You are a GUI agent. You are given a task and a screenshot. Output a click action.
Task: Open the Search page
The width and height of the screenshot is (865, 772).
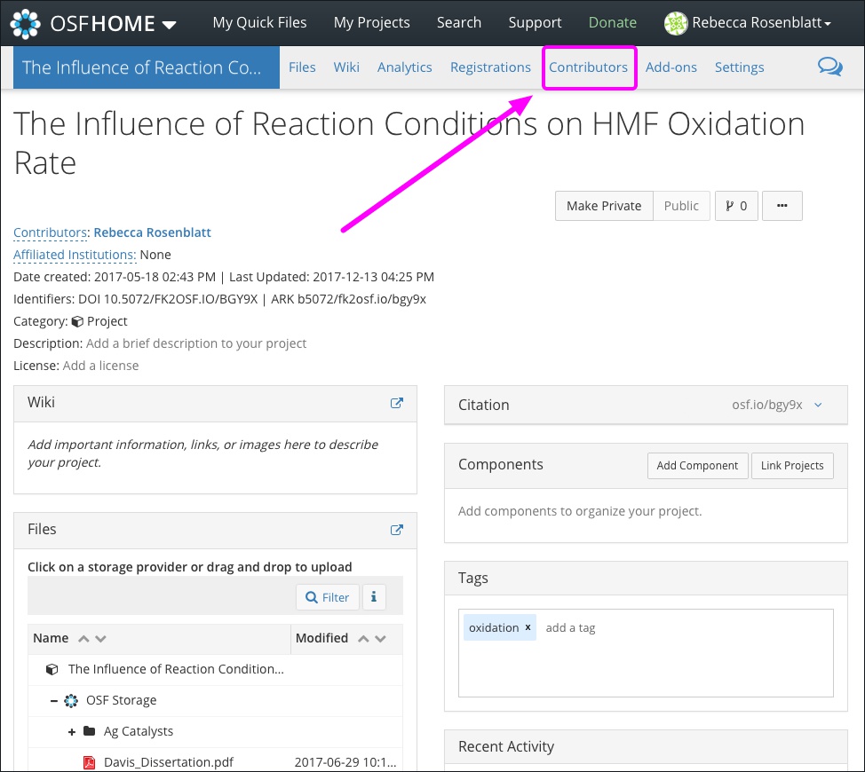click(x=458, y=22)
